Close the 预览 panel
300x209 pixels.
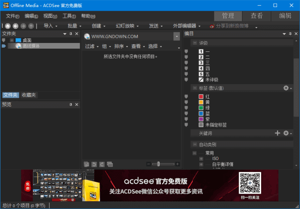coord(77,105)
